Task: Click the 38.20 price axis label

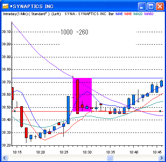Action: coord(6,145)
